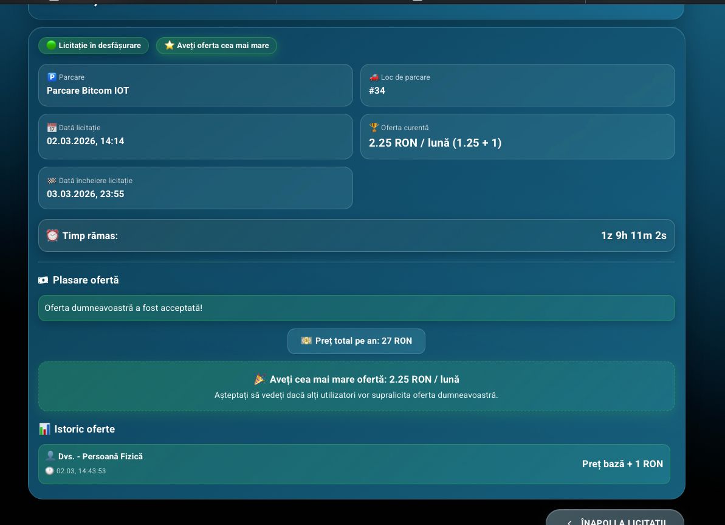725x525 pixels.
Task: Click the banknote icon beside Plasare ofertă
Action: click(x=43, y=280)
